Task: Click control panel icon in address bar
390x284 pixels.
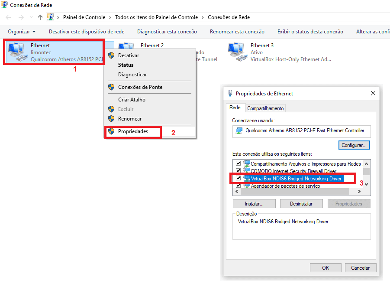Action: (x=51, y=17)
